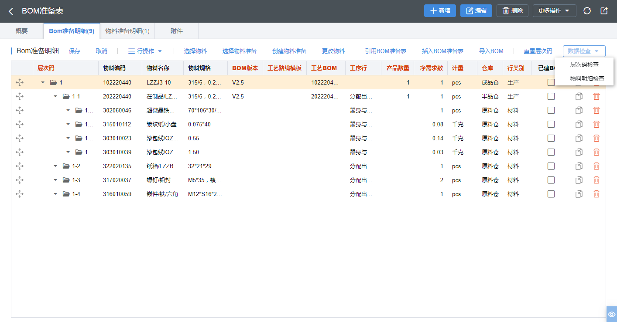Screen dimensions: 617x322
Task: Copy row 315010112 using copy icon
Action: [579, 124]
